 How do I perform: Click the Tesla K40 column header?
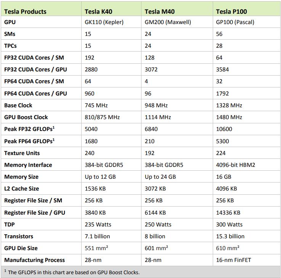click(99, 11)
